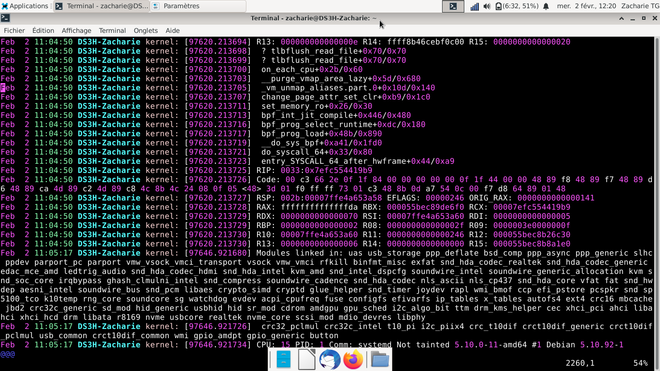
Task: Open the clock showing mer. 2 févr., 12:20
Action: [587, 6]
